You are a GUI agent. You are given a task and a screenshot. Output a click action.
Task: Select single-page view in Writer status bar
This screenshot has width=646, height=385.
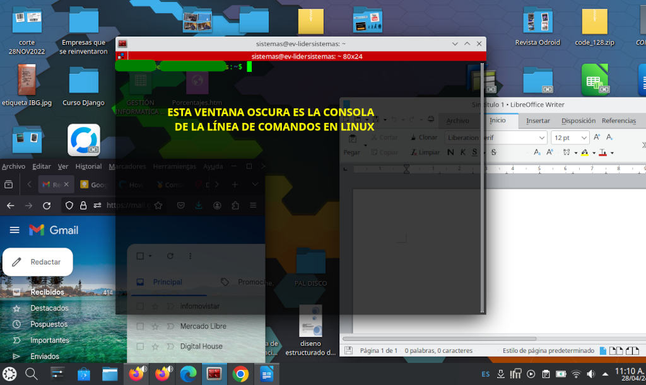(602, 350)
